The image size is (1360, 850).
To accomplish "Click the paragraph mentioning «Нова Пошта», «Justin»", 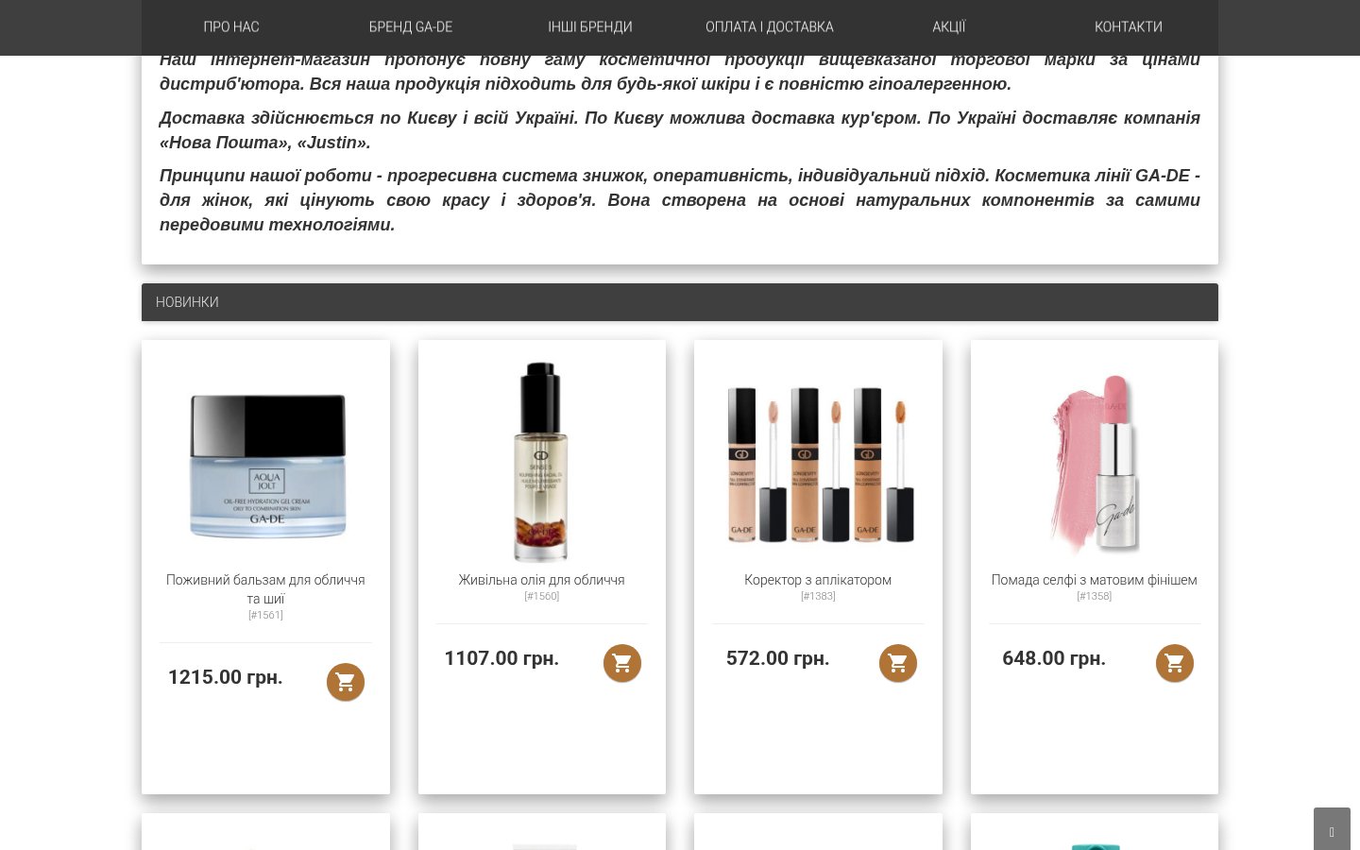I will click(680, 130).
